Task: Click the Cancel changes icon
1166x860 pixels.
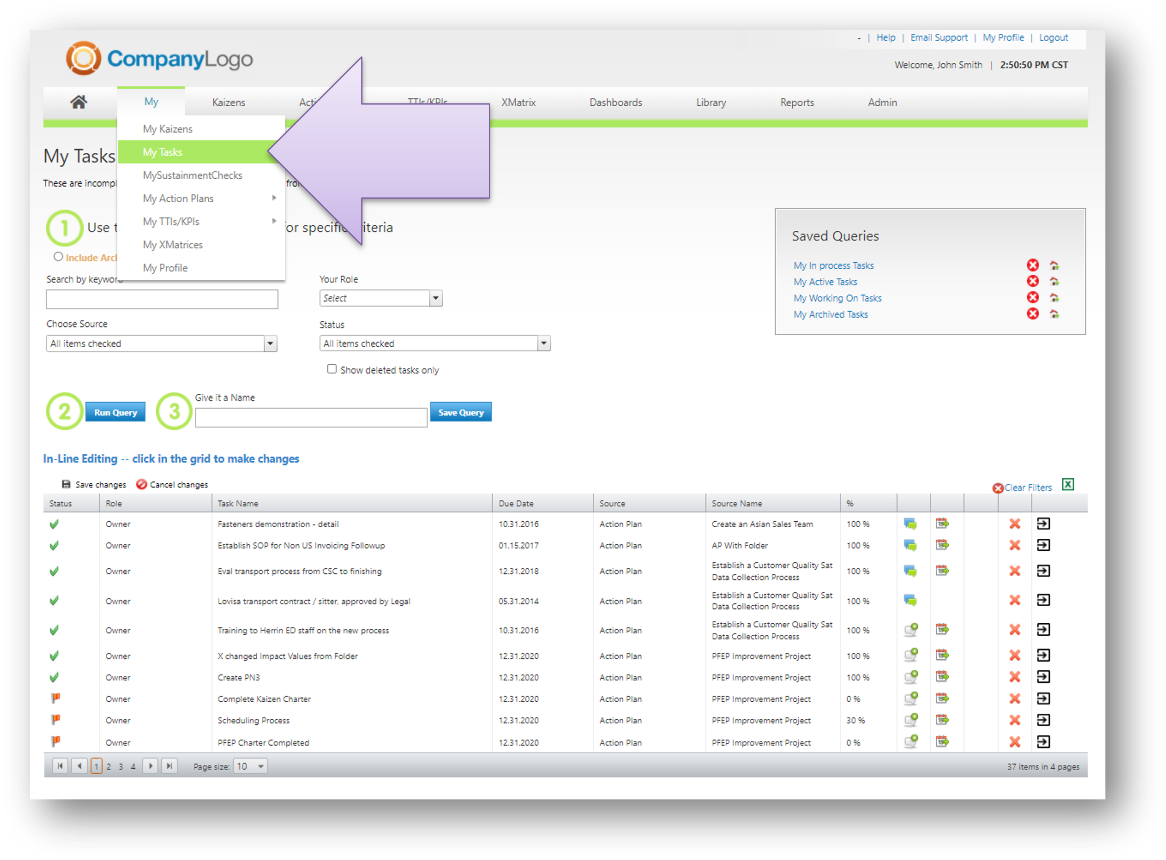Action: point(141,485)
